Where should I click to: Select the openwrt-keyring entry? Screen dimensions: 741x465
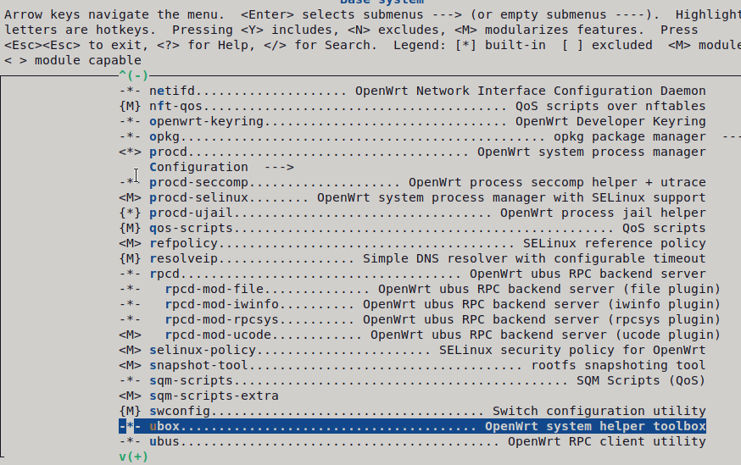point(427,121)
